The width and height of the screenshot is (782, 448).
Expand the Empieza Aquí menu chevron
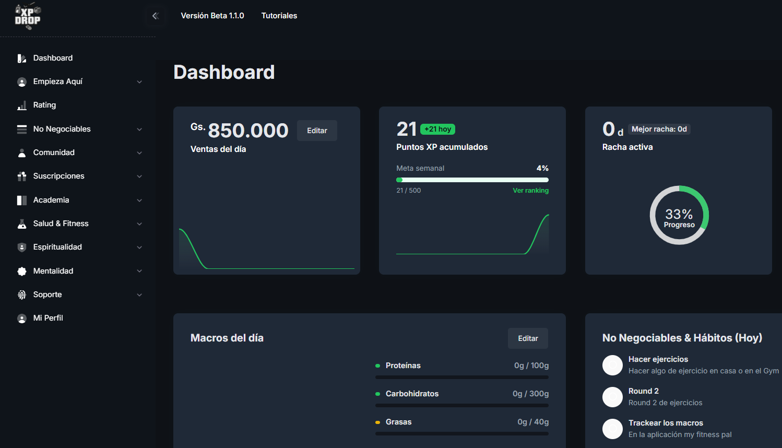click(139, 82)
